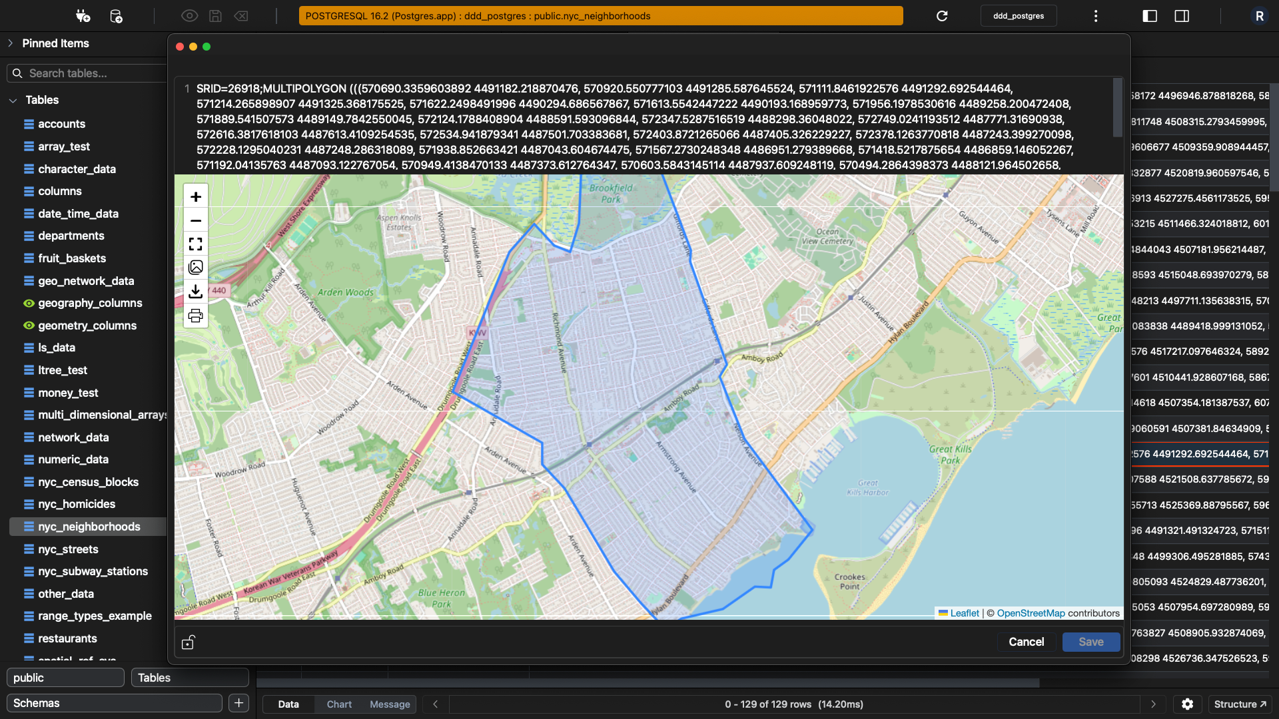The height and width of the screenshot is (719, 1279).
Task: Click row count text '0 - 129 of 129 rows'
Action: coord(768,704)
